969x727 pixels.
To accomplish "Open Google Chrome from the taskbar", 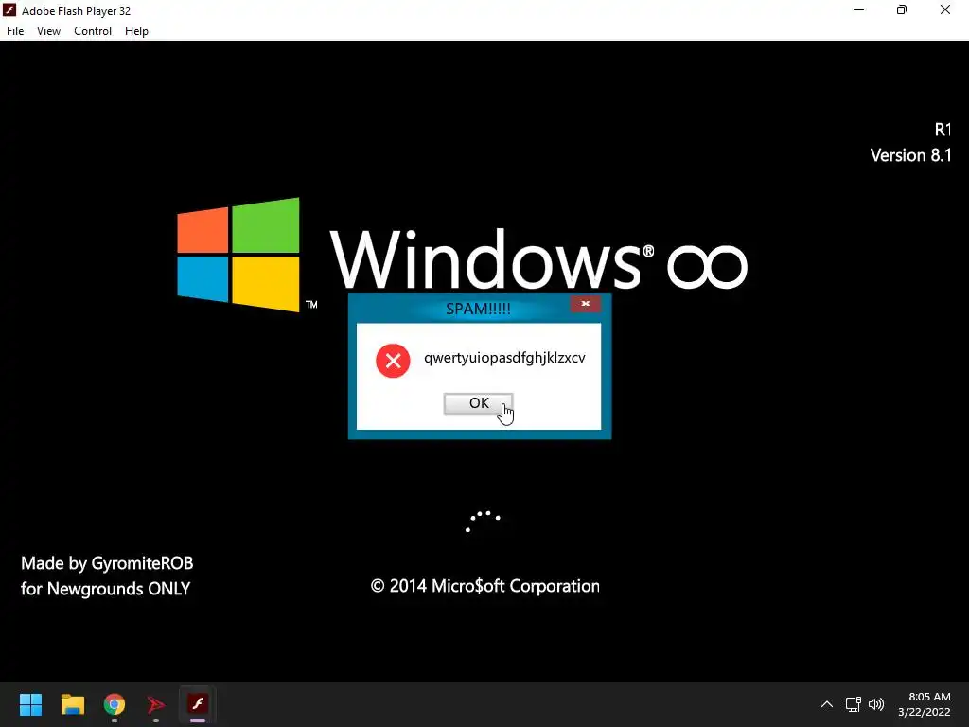I will pos(115,704).
